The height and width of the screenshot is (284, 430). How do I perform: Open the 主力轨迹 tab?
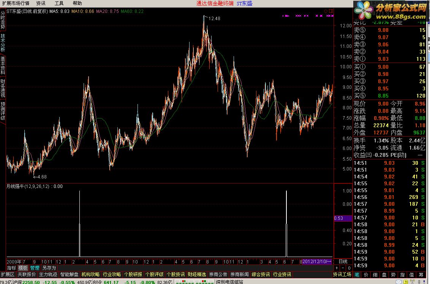tap(48, 275)
